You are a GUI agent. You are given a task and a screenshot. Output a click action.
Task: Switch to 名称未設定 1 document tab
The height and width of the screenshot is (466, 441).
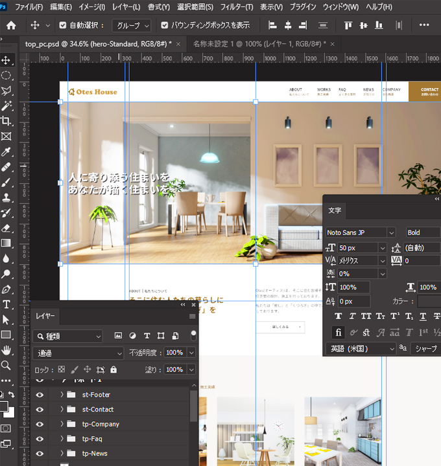pyautogui.click(x=259, y=44)
